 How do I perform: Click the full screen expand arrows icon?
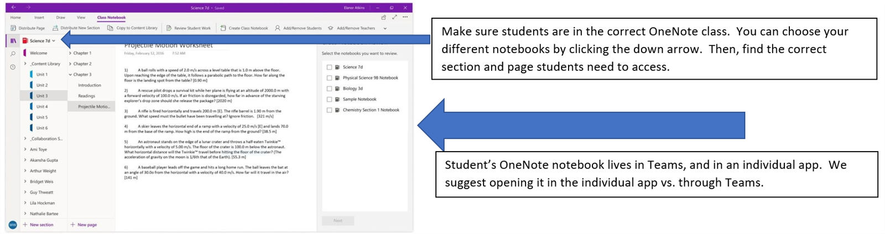pyautogui.click(x=394, y=17)
